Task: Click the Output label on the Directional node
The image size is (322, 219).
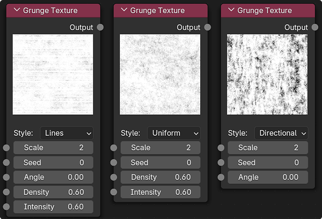Action: 296,27
